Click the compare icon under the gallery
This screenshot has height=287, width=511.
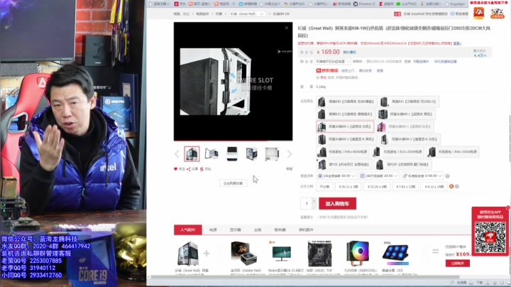pos(202,169)
